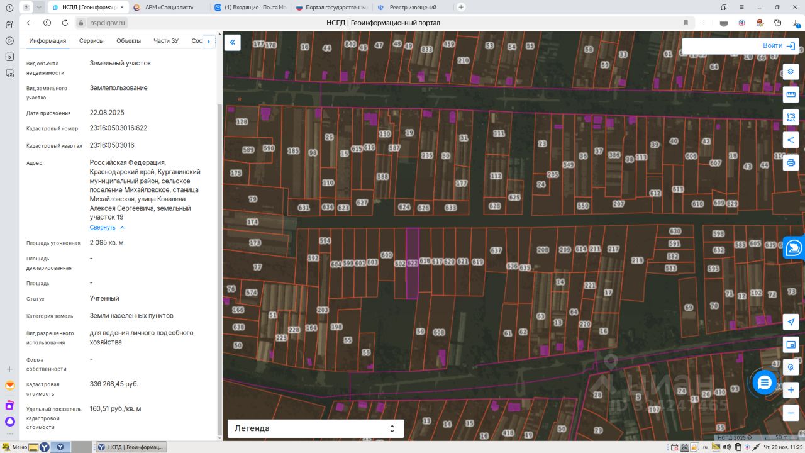Activate the search-in-area selection tool
The image size is (805, 453).
click(791, 118)
